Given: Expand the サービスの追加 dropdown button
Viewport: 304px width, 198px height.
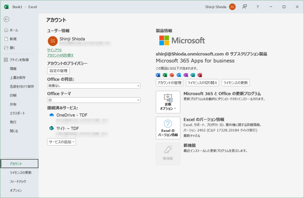Looking at the screenshot, I should [x=62, y=142].
